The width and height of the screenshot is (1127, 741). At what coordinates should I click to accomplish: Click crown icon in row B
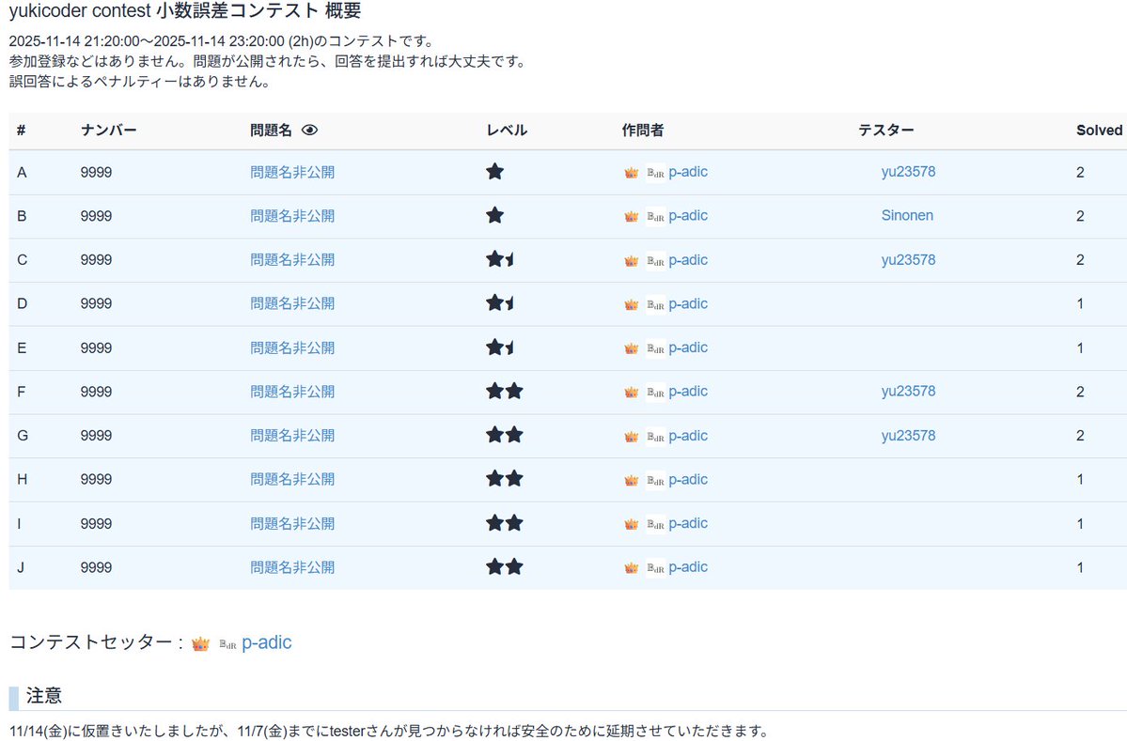coord(631,216)
